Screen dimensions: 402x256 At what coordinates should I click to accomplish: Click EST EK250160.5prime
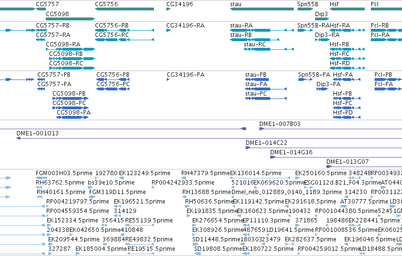(321, 173)
